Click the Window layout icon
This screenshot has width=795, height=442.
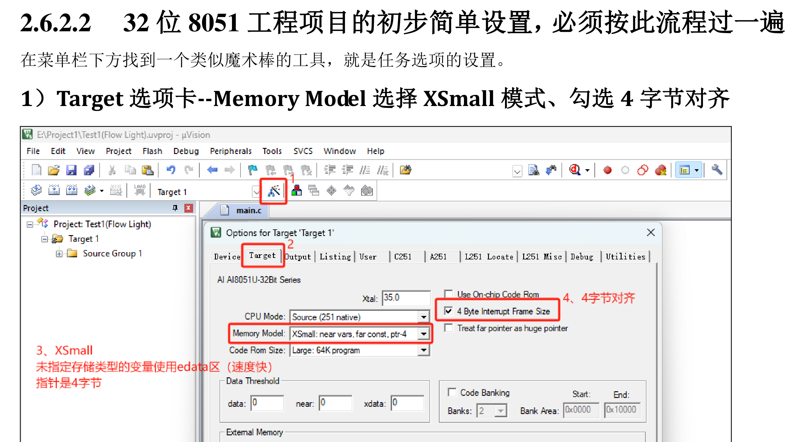(684, 170)
